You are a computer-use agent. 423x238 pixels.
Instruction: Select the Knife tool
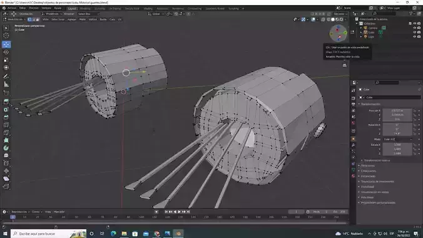tap(6, 133)
